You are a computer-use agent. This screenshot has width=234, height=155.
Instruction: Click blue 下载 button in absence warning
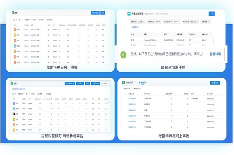point(211,14)
